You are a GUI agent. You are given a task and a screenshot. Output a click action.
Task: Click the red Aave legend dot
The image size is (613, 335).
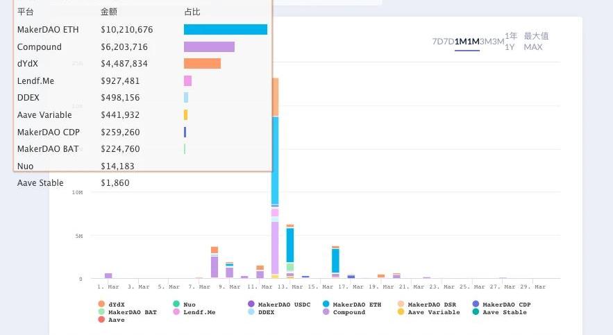[x=101, y=320]
